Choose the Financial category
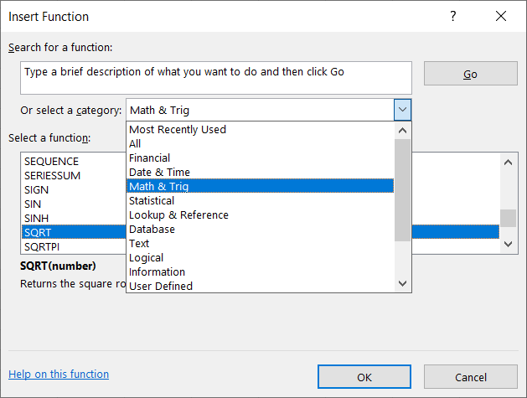The width and height of the screenshot is (527, 398). [x=149, y=158]
